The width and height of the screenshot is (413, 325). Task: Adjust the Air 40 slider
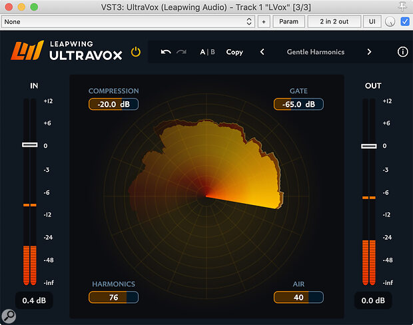[x=298, y=297]
